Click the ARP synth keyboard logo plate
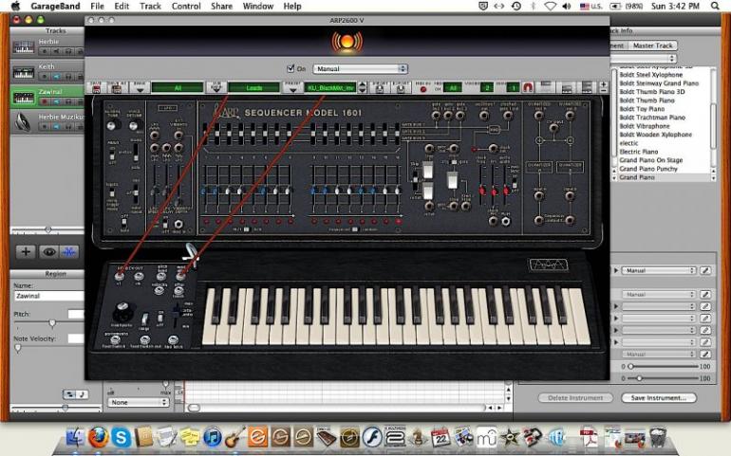This screenshot has height=456, width=731. coord(549,265)
